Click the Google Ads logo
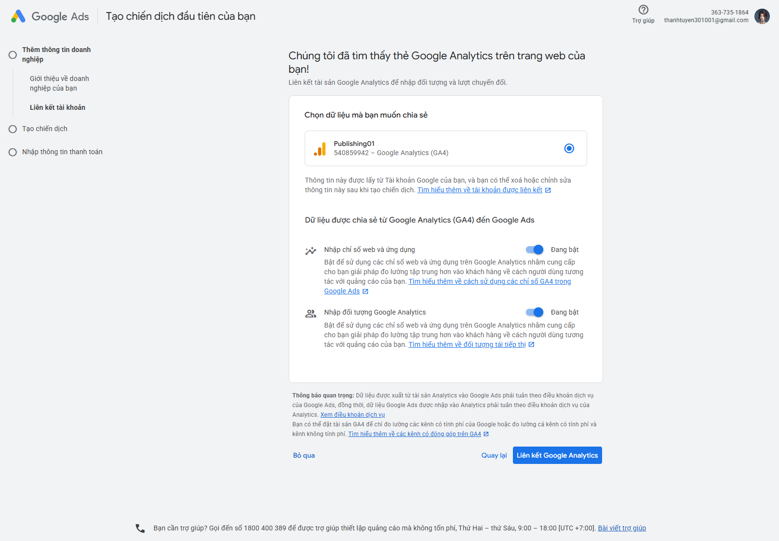This screenshot has width=779, height=541. [x=50, y=16]
